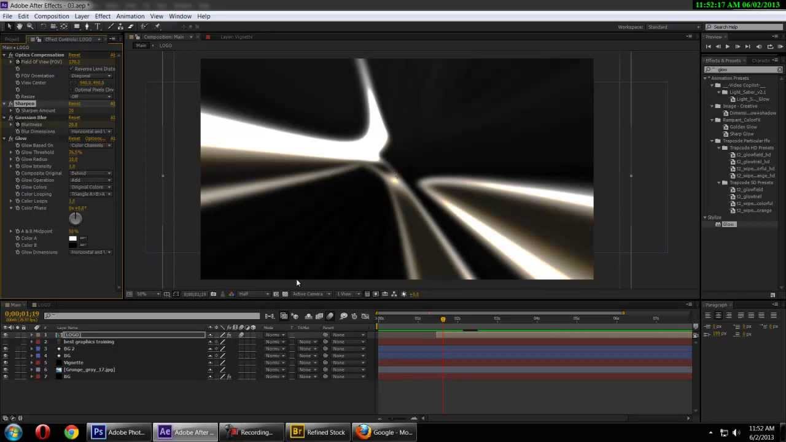Activate the Pen tool
786x442 pixels.
(87, 26)
